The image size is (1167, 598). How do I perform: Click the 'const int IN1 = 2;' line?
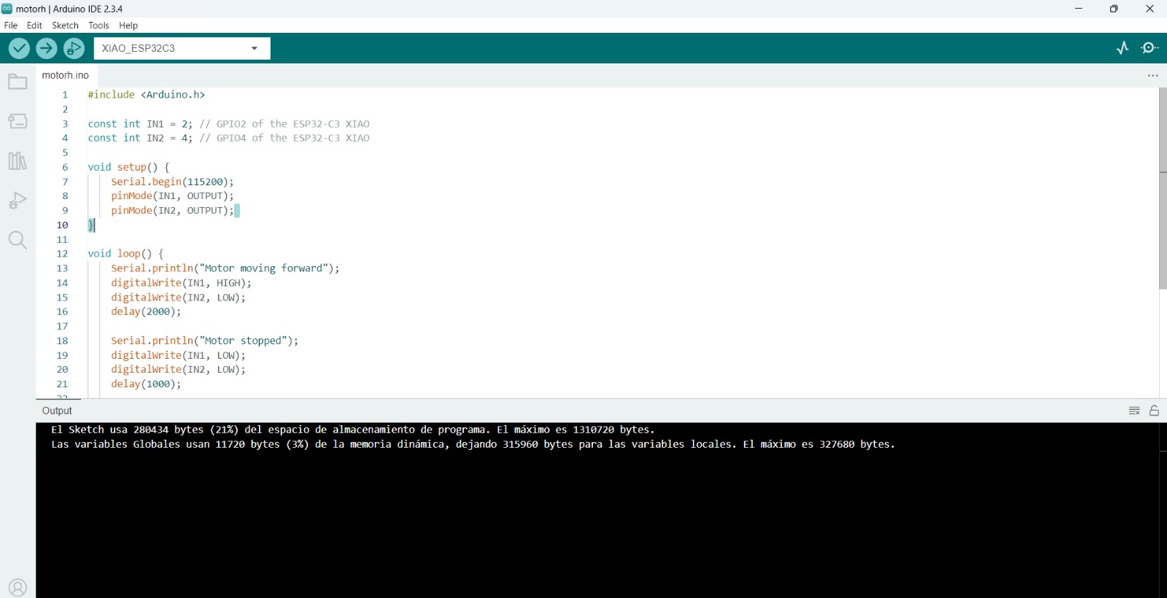click(x=229, y=124)
